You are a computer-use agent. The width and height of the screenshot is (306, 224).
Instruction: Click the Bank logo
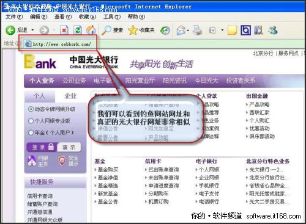[x=40, y=62]
